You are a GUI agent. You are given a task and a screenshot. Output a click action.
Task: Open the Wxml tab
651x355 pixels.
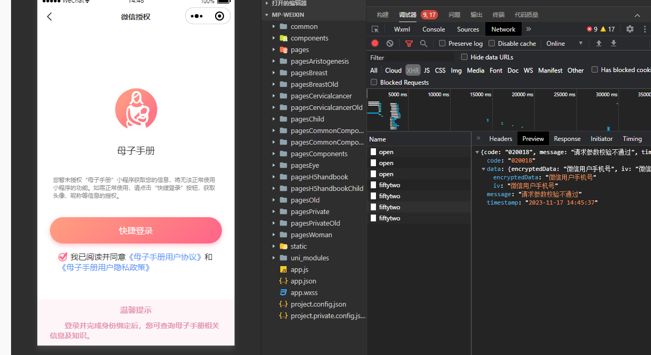(402, 29)
